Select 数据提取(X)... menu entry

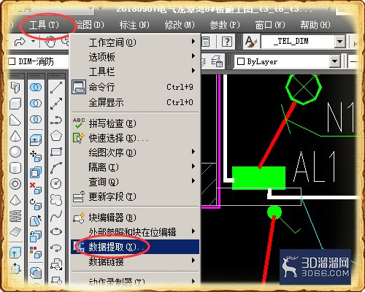(x=135, y=247)
